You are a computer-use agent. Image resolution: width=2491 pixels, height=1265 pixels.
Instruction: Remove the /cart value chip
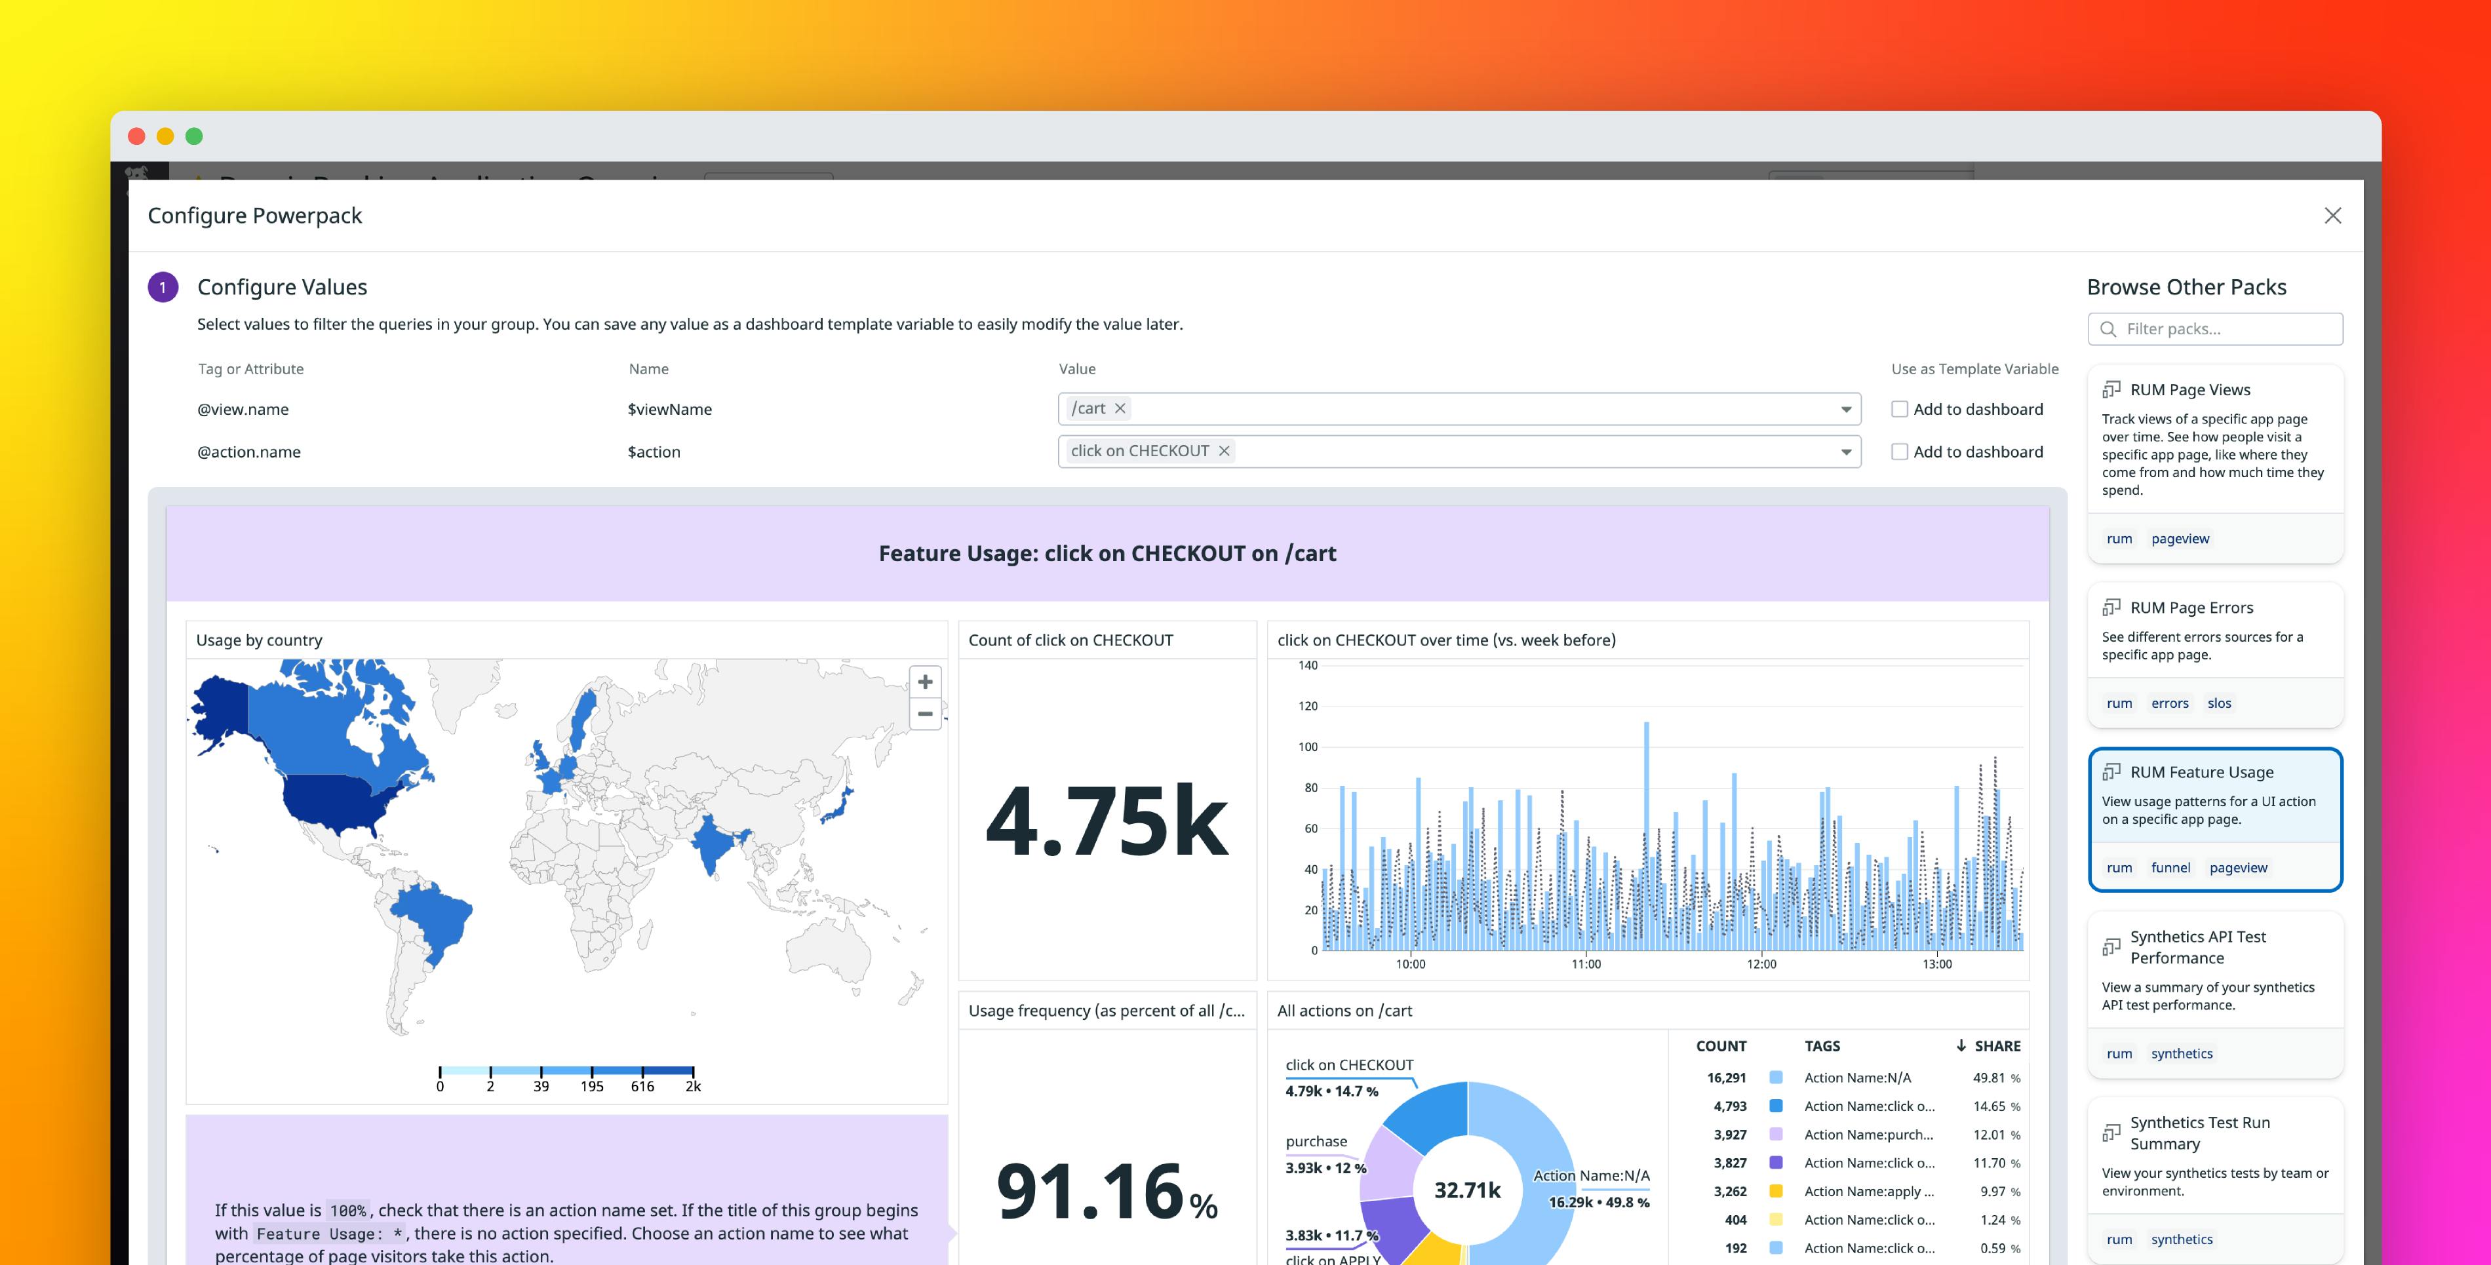point(1120,408)
